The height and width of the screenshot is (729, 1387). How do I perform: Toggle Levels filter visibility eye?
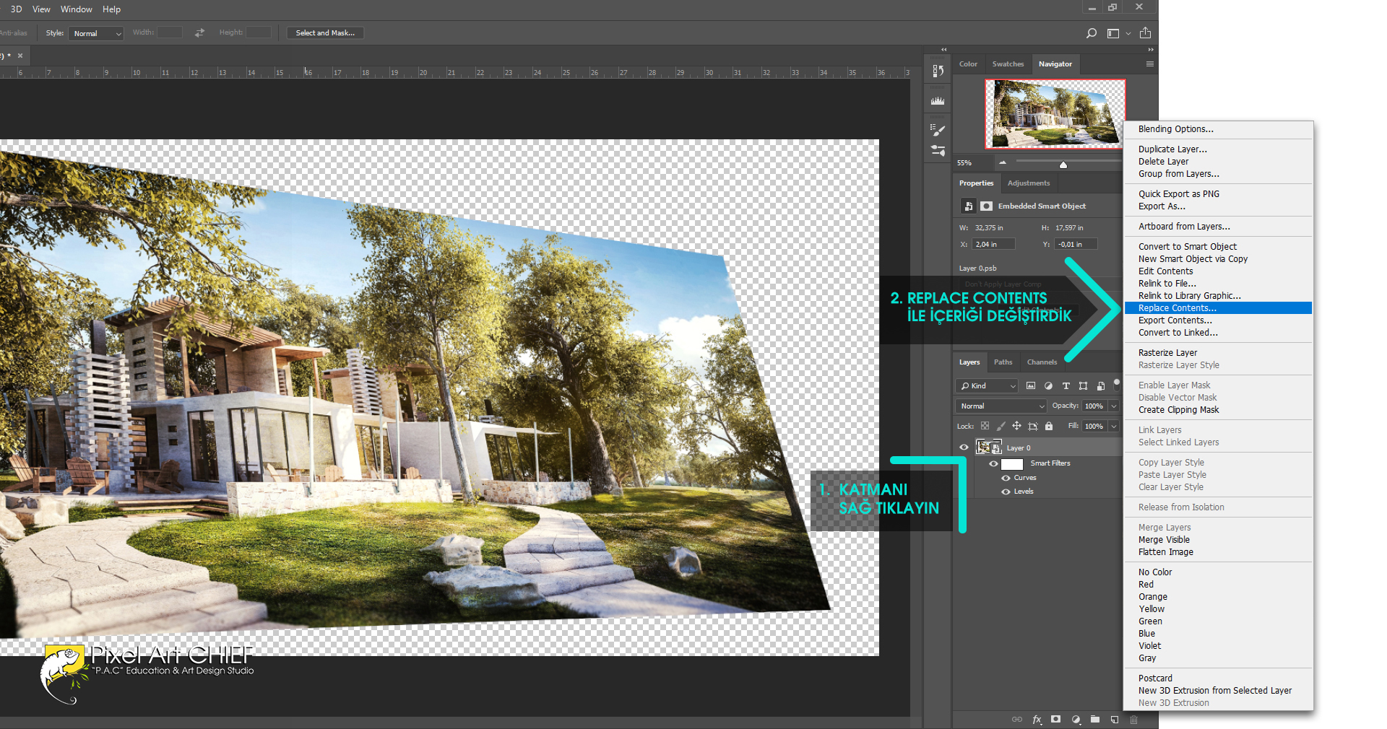[x=1006, y=492]
